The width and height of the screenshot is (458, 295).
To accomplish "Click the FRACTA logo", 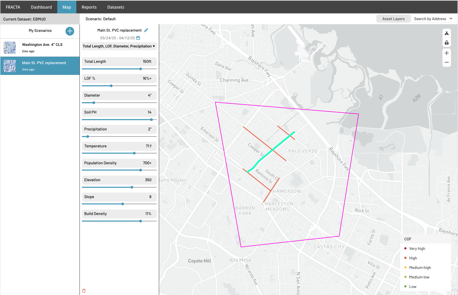I will [x=13, y=7].
